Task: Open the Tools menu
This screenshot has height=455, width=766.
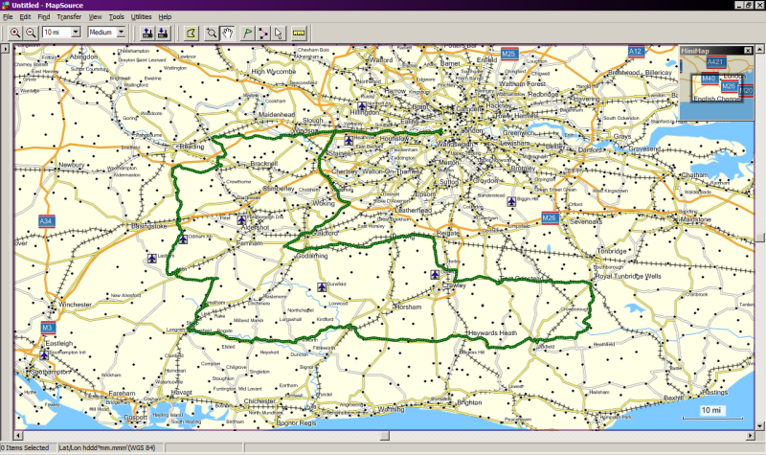Action: click(x=116, y=17)
